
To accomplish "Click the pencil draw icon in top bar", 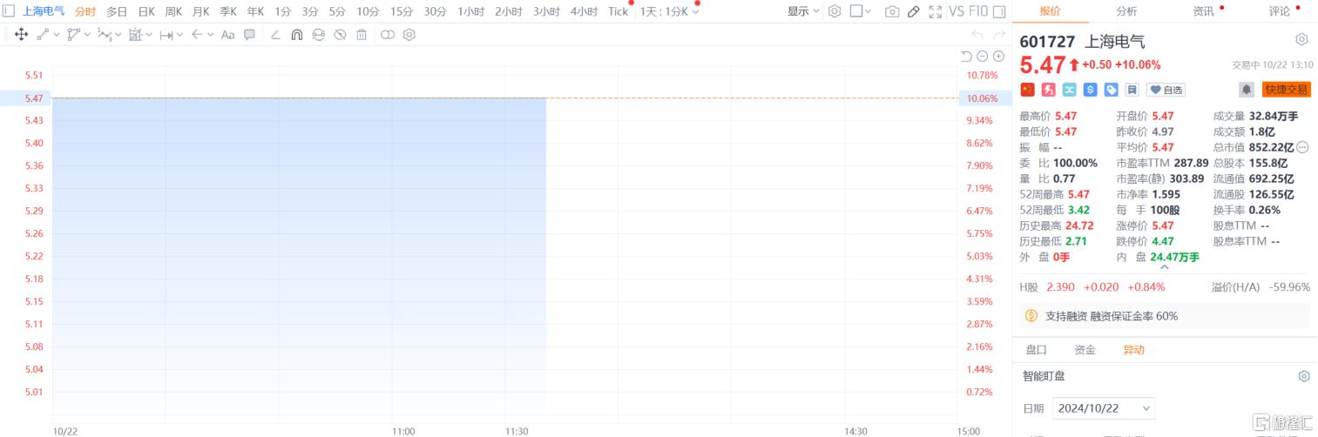I will [913, 11].
